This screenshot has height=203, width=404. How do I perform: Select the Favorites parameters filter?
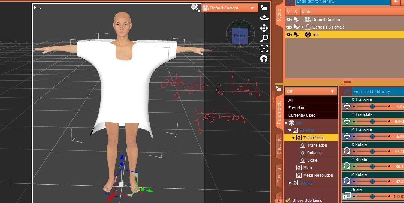tap(311, 108)
